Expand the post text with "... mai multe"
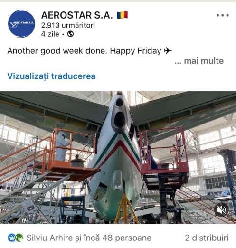 tap(199, 61)
